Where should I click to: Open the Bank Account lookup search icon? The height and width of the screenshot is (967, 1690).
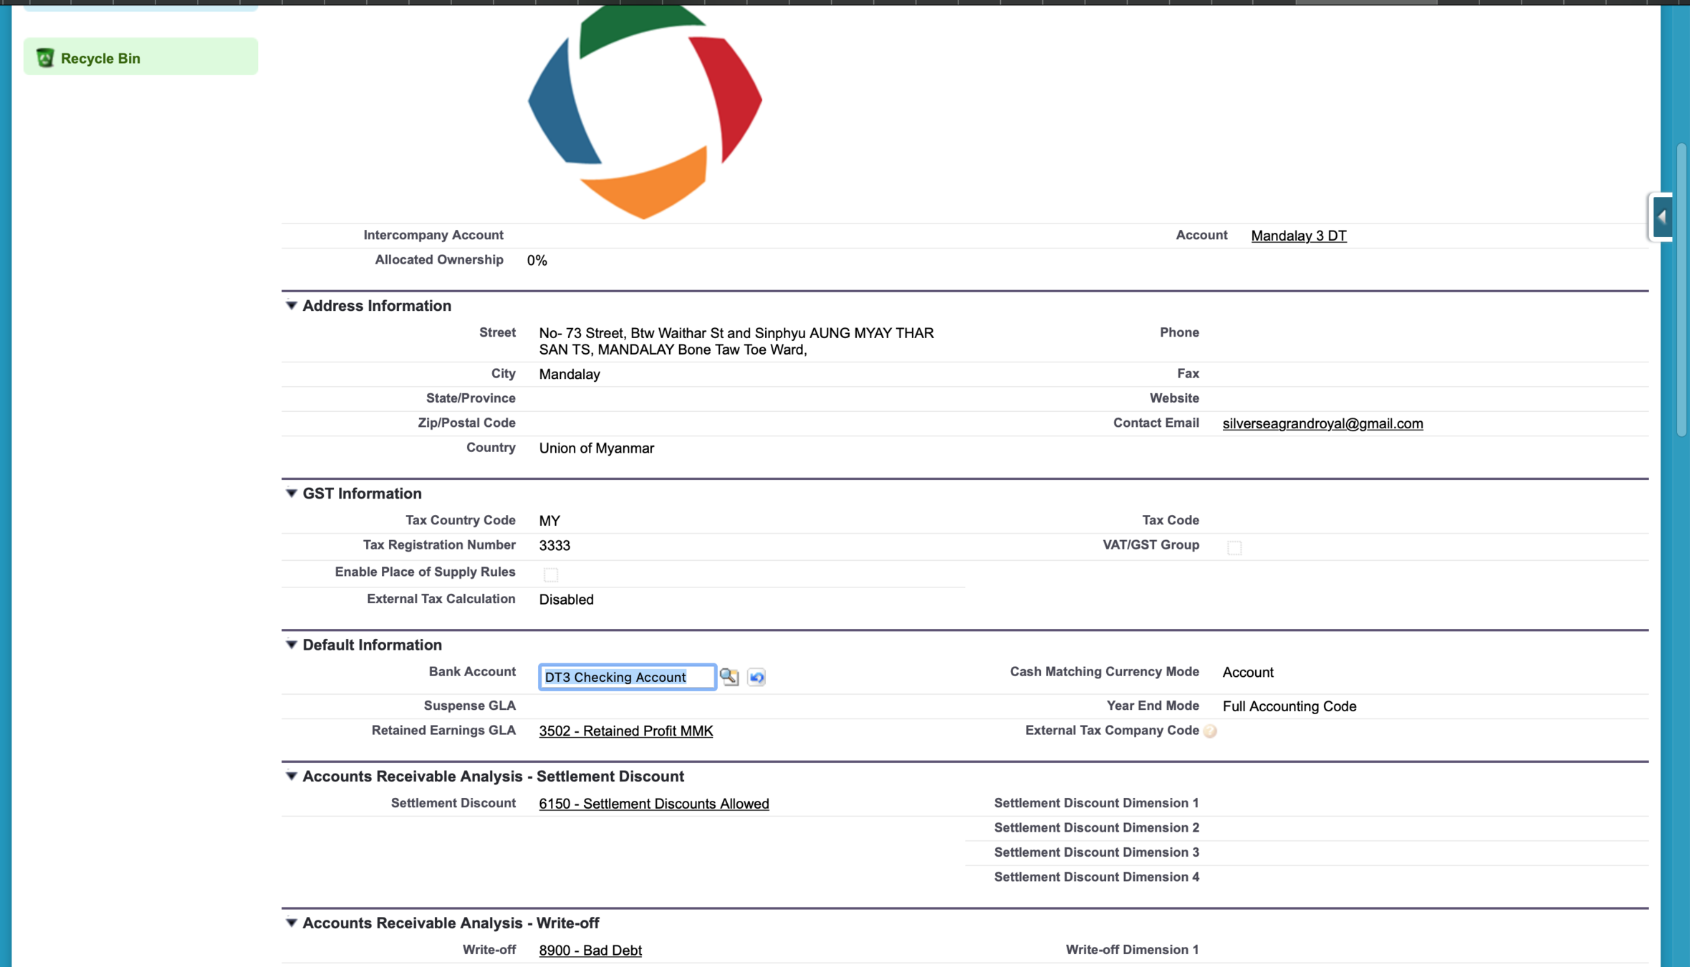tap(729, 676)
